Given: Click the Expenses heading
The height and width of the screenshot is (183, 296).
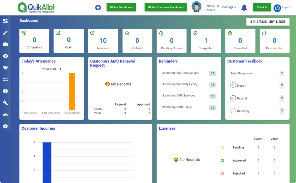Looking at the screenshot, I should (x=167, y=128).
